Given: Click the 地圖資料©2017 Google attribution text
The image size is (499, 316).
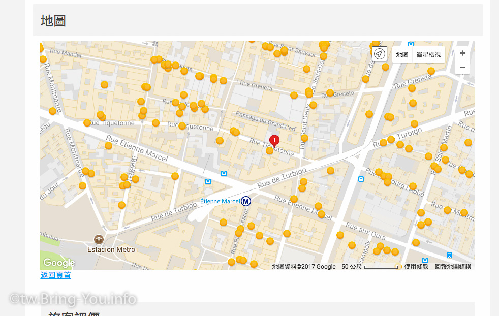Looking at the screenshot, I should coord(304,267).
